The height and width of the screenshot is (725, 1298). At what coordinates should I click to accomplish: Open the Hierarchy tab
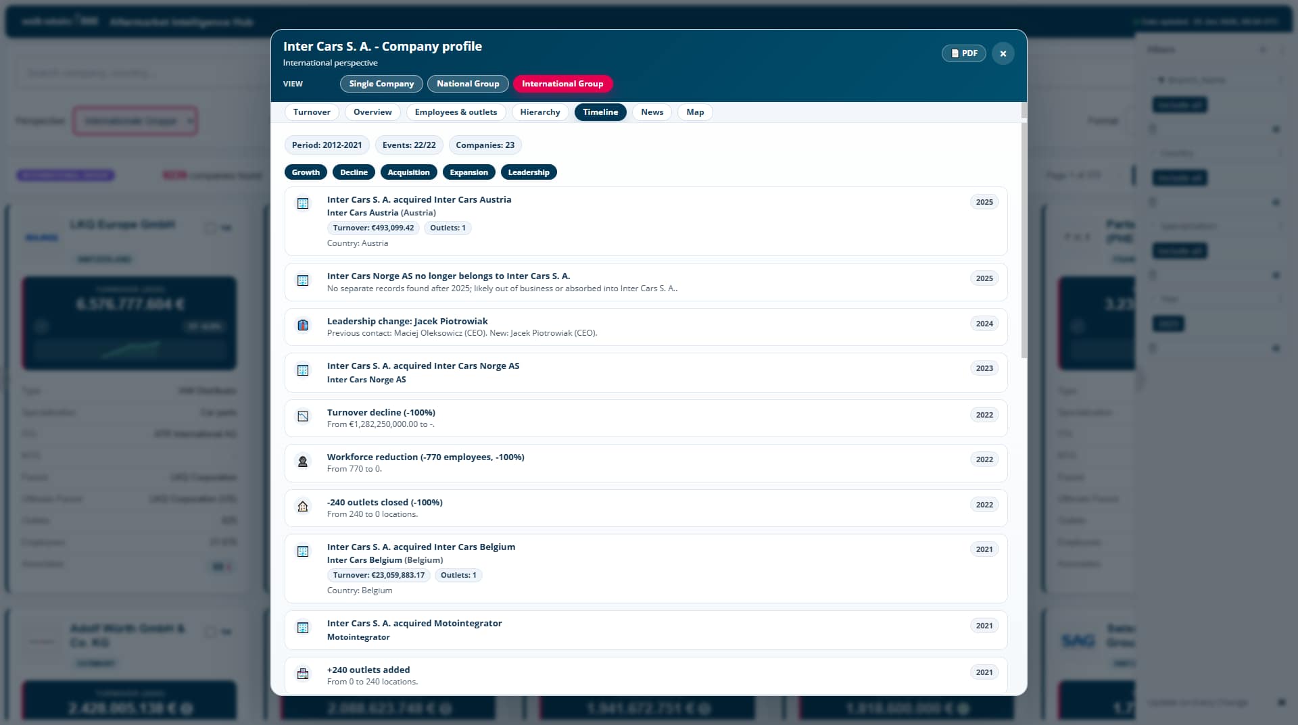[x=540, y=112]
